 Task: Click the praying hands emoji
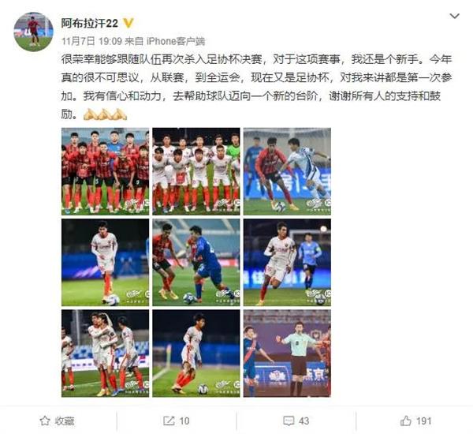click(x=105, y=114)
